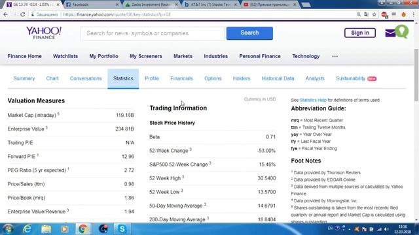Switch to the Facebook browser tab
The width and height of the screenshot is (419, 235).
91,5
